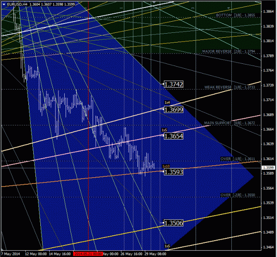This screenshot has width=277, height=257.
Task: Click the 29 May 08:00 time label
Action: pos(155,254)
